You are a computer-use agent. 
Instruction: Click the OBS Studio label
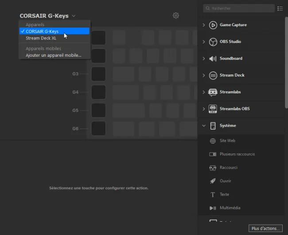230,42
